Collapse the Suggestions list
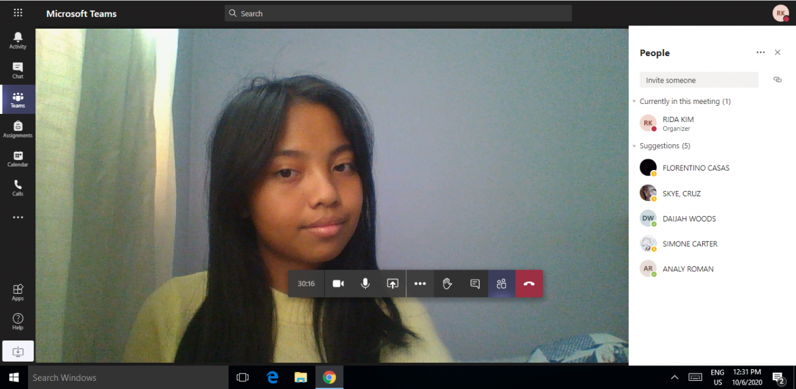Viewport: 796px width, 389px height. (634, 146)
